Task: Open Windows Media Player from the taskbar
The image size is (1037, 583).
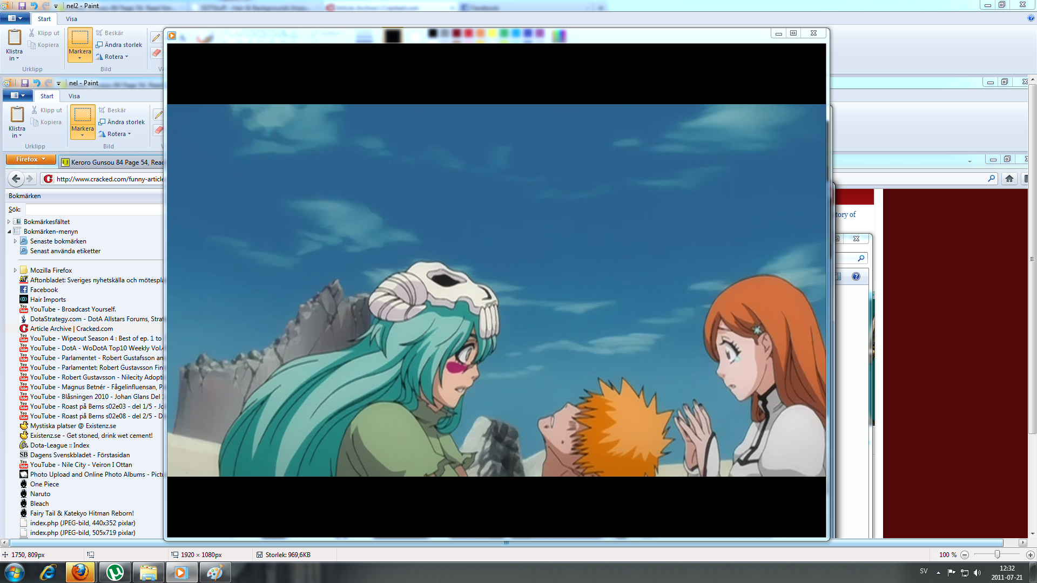Action: (x=180, y=573)
